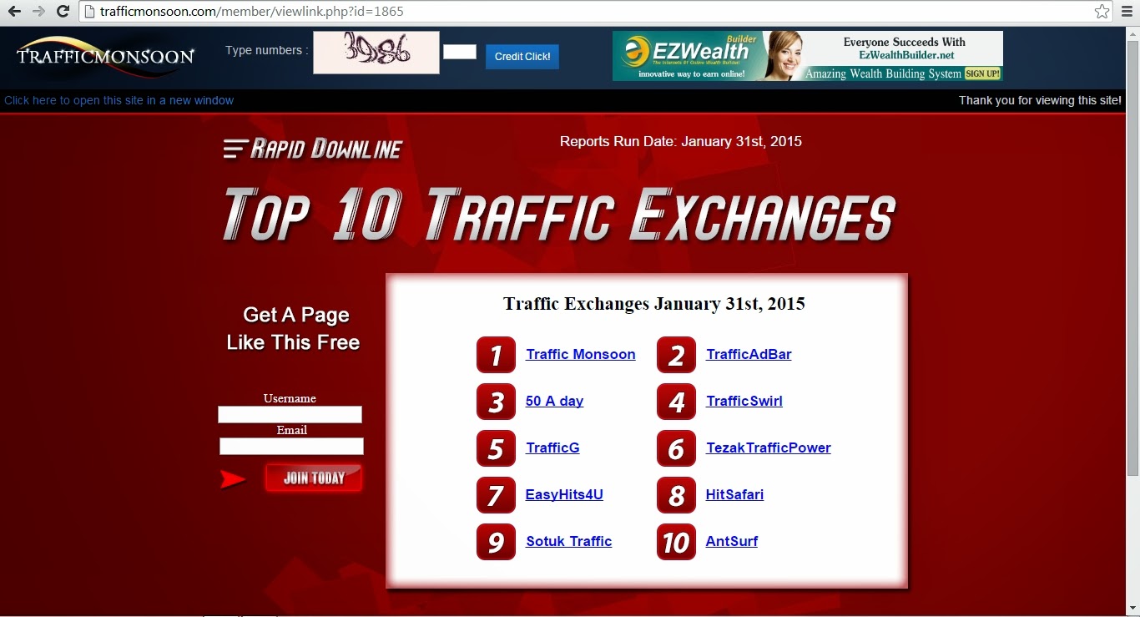This screenshot has width=1140, height=617.
Task: Open the Traffic Monsoon link
Action: click(x=581, y=355)
